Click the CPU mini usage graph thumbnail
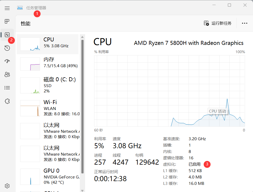Screen dimensions: 253x192 (x=30, y=44)
